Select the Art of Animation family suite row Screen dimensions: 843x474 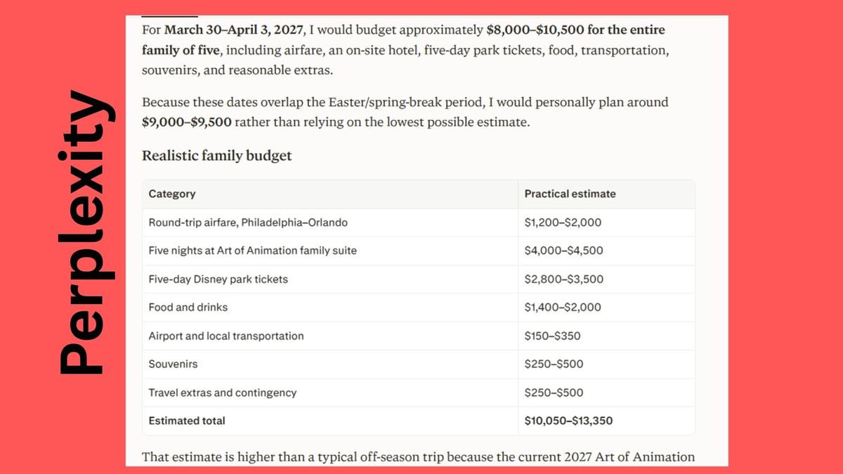(419, 251)
